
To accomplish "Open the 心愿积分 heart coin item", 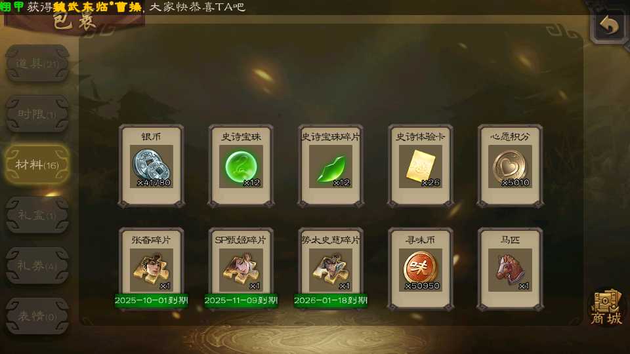I will [x=511, y=166].
